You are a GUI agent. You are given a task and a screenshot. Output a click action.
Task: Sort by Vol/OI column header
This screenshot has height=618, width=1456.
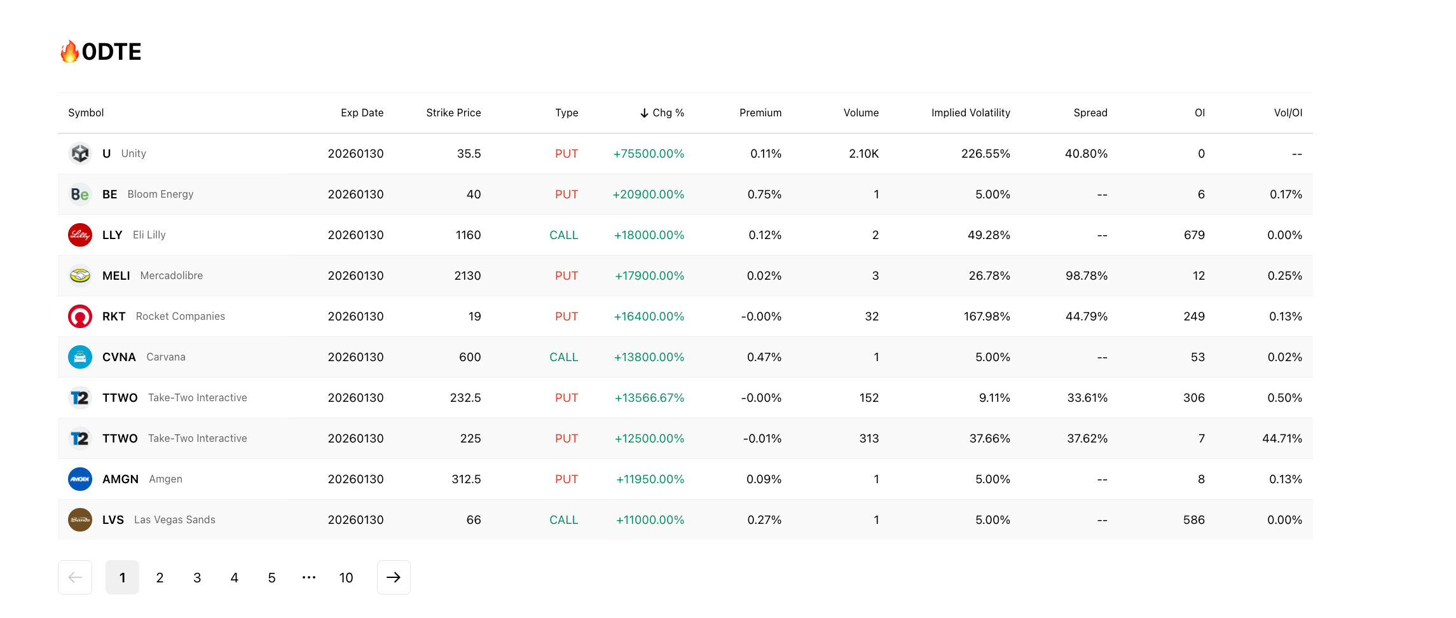click(1288, 113)
